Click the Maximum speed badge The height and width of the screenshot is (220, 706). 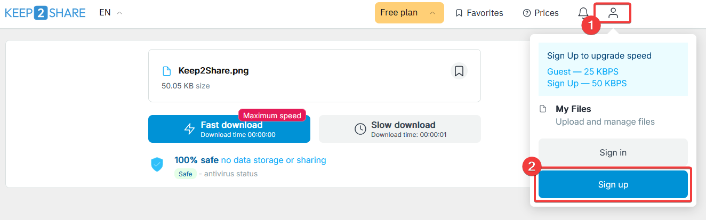tap(272, 115)
